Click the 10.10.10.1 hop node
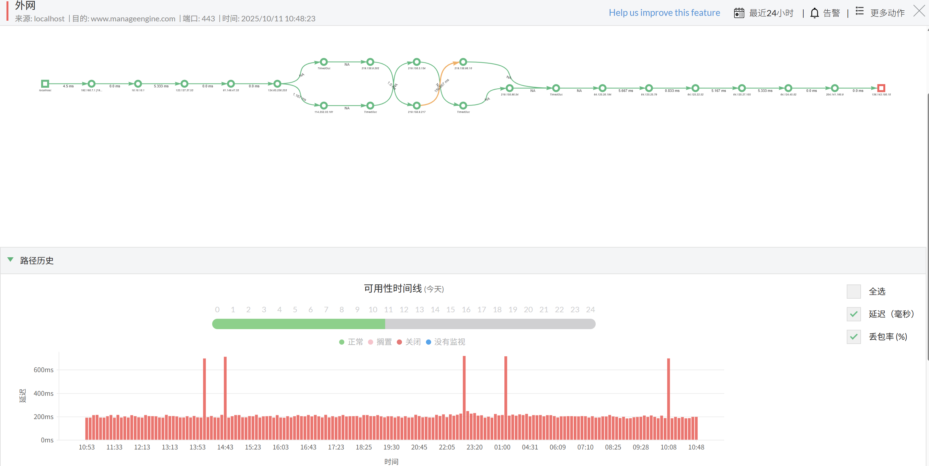 pyautogui.click(x=138, y=83)
